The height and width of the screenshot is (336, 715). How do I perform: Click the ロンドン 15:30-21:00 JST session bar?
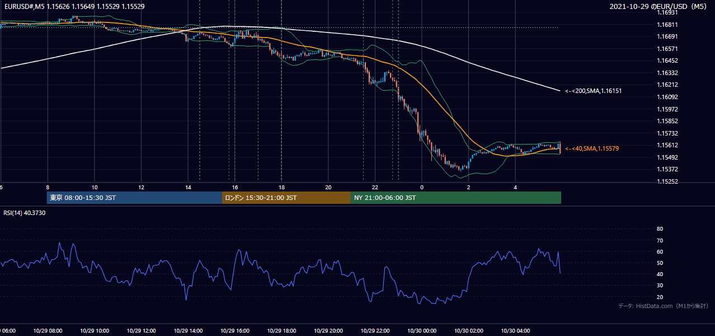tap(286, 198)
